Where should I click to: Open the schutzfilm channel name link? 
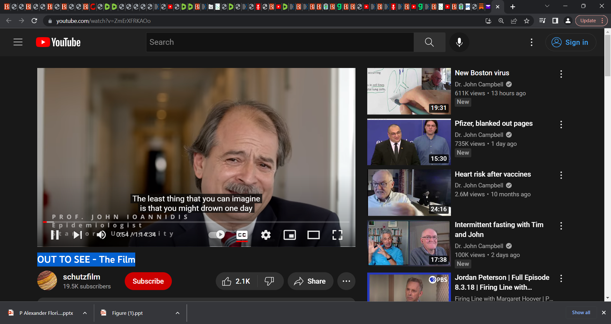81,277
